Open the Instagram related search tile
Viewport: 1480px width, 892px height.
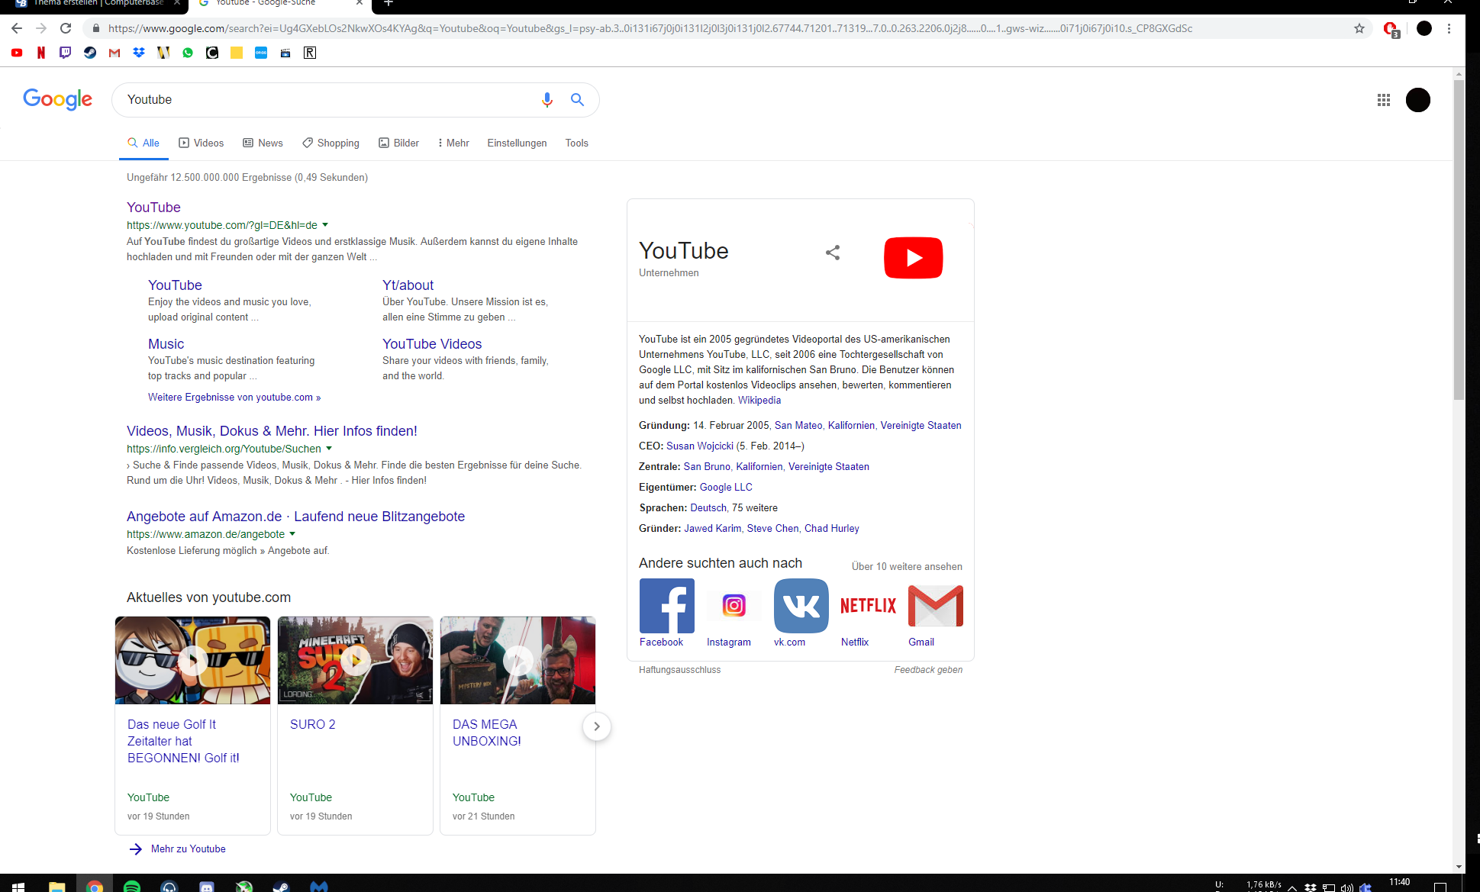click(x=734, y=613)
